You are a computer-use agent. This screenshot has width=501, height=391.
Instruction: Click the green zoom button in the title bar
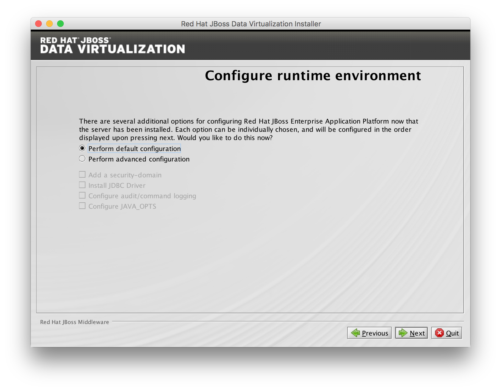[60, 24]
